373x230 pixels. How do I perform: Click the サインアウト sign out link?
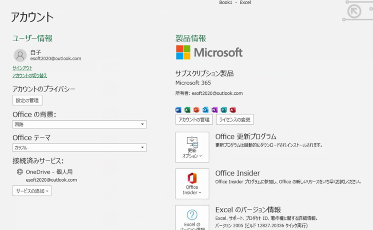22,68
